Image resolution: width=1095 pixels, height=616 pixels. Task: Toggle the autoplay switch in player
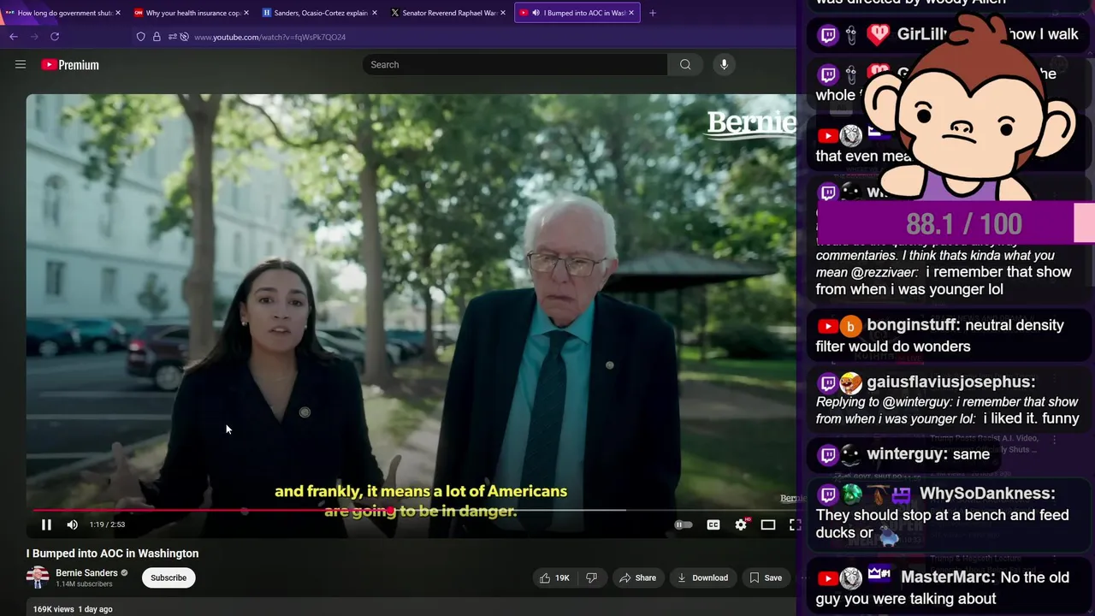[683, 524]
